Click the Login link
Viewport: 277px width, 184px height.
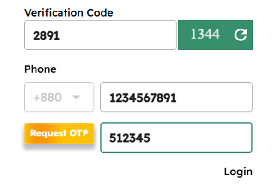(x=238, y=172)
